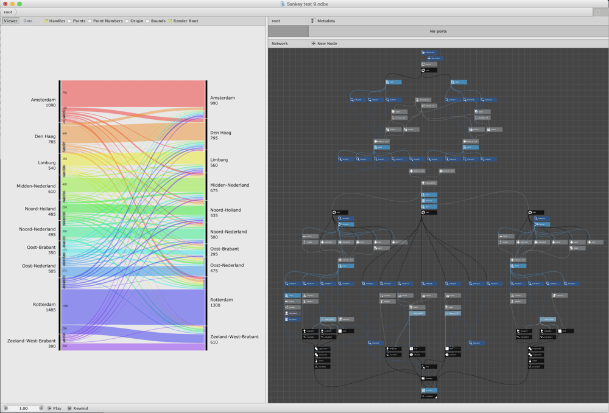Click the "Den Haag 795" label
609x413 pixels.
tap(220, 136)
